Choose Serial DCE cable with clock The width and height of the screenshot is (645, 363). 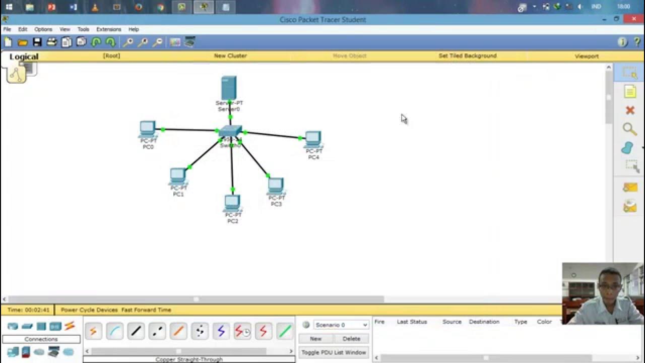coord(242,331)
